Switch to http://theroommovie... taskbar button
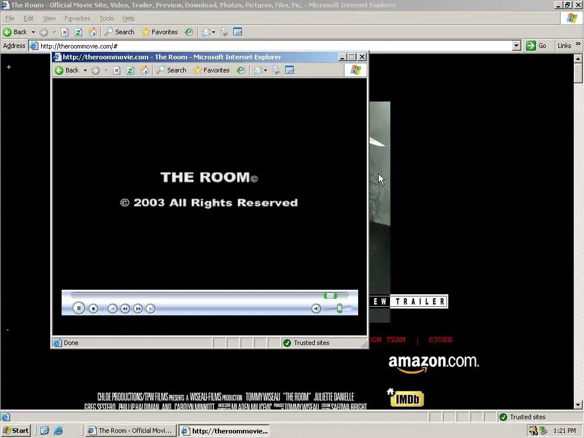 224,431
